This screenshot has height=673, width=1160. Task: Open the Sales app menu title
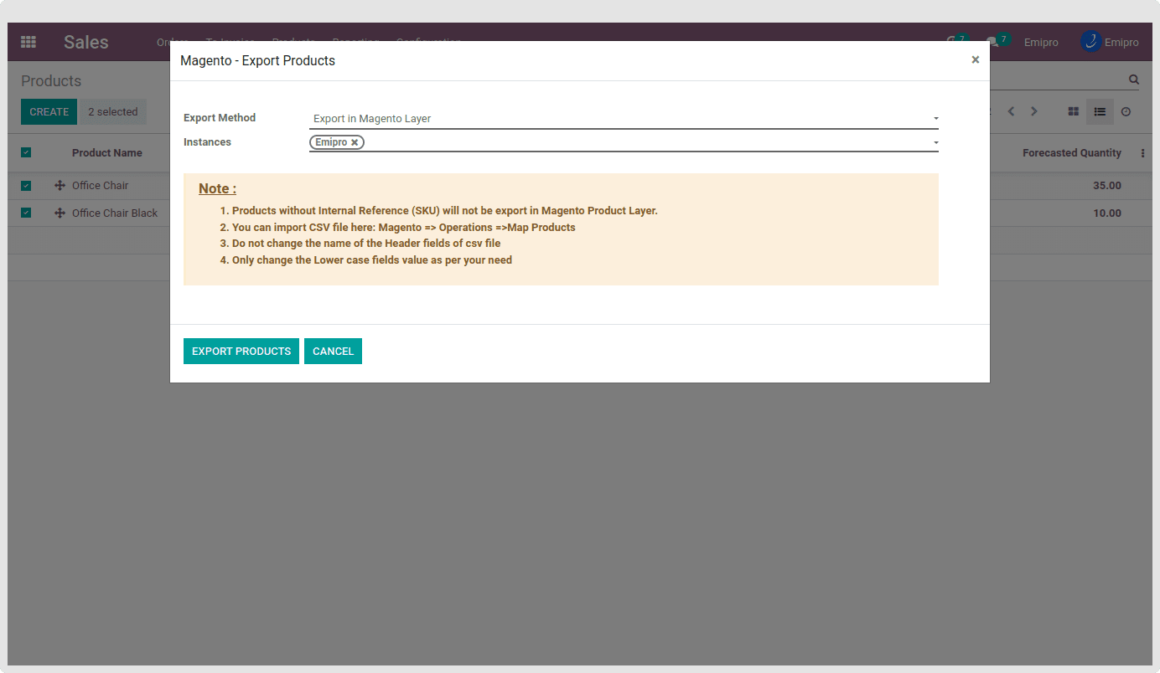(86, 42)
